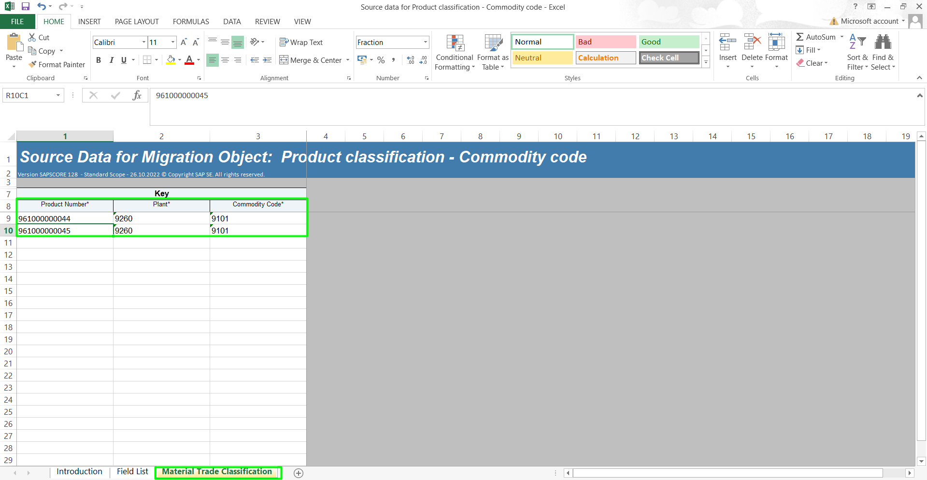Save the workbook with the Save icon
This screenshot has height=480, width=927.
pos(26,7)
